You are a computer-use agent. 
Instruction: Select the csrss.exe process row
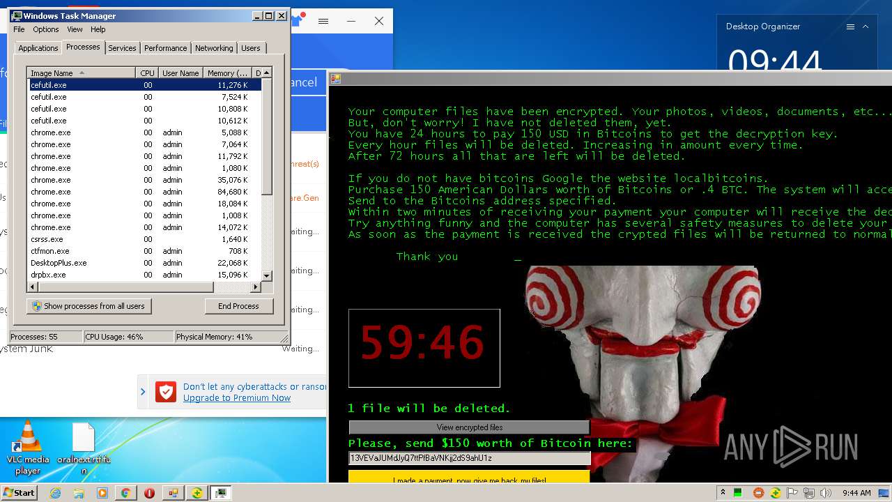coord(145,239)
